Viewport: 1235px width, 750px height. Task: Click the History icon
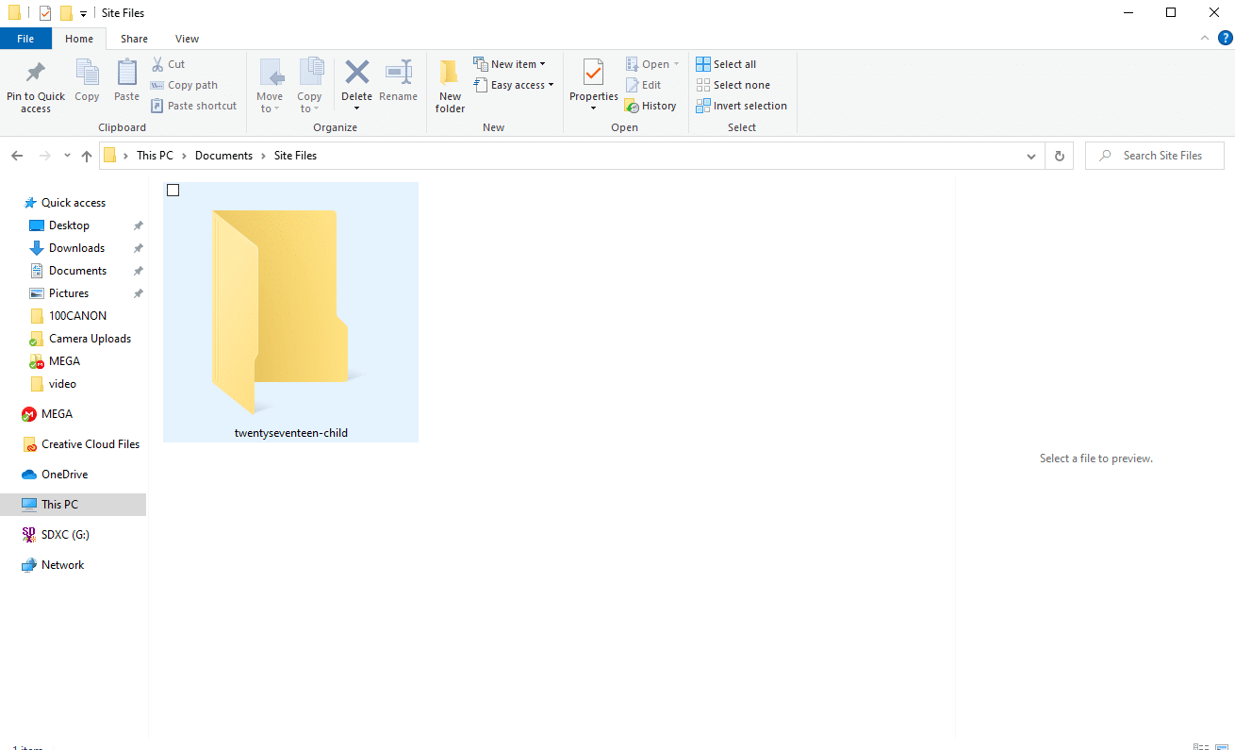coord(650,105)
